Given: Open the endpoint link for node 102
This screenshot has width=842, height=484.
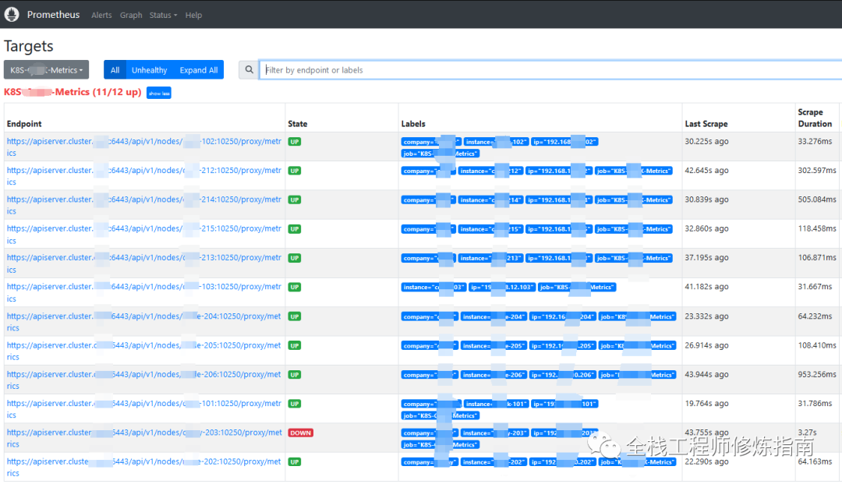Looking at the screenshot, I should click(144, 147).
